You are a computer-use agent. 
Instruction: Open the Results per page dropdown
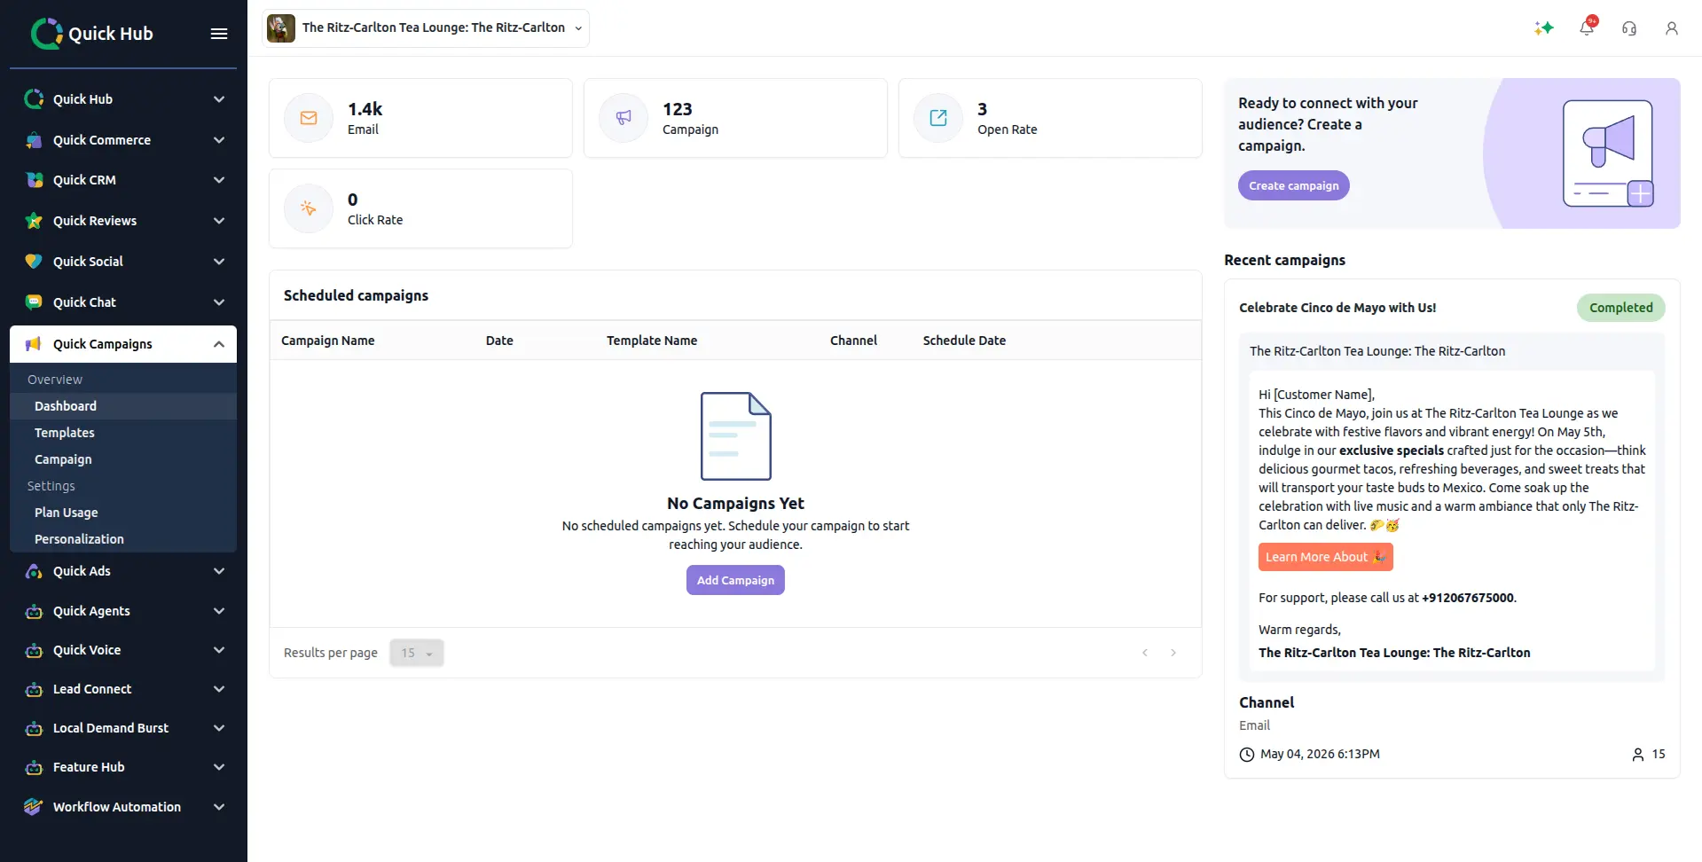tap(417, 653)
